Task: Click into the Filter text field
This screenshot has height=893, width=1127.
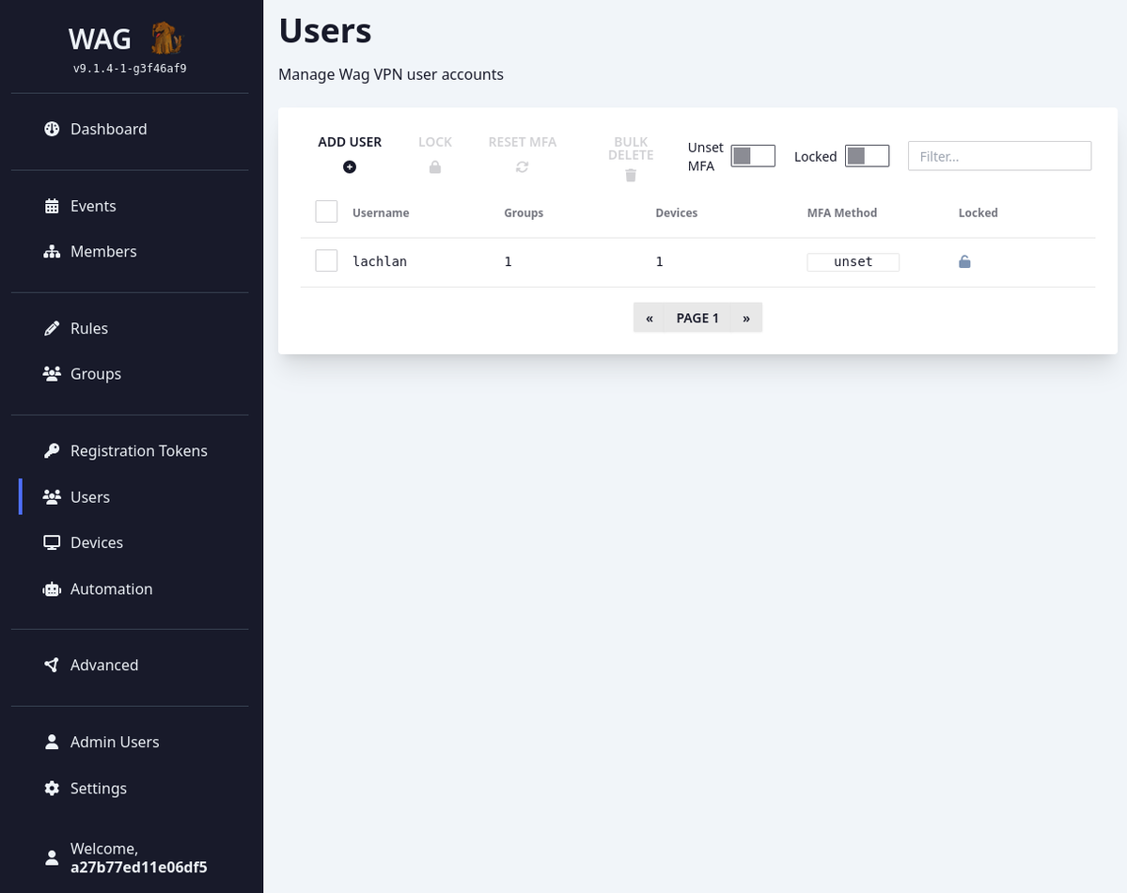Action: tap(999, 156)
